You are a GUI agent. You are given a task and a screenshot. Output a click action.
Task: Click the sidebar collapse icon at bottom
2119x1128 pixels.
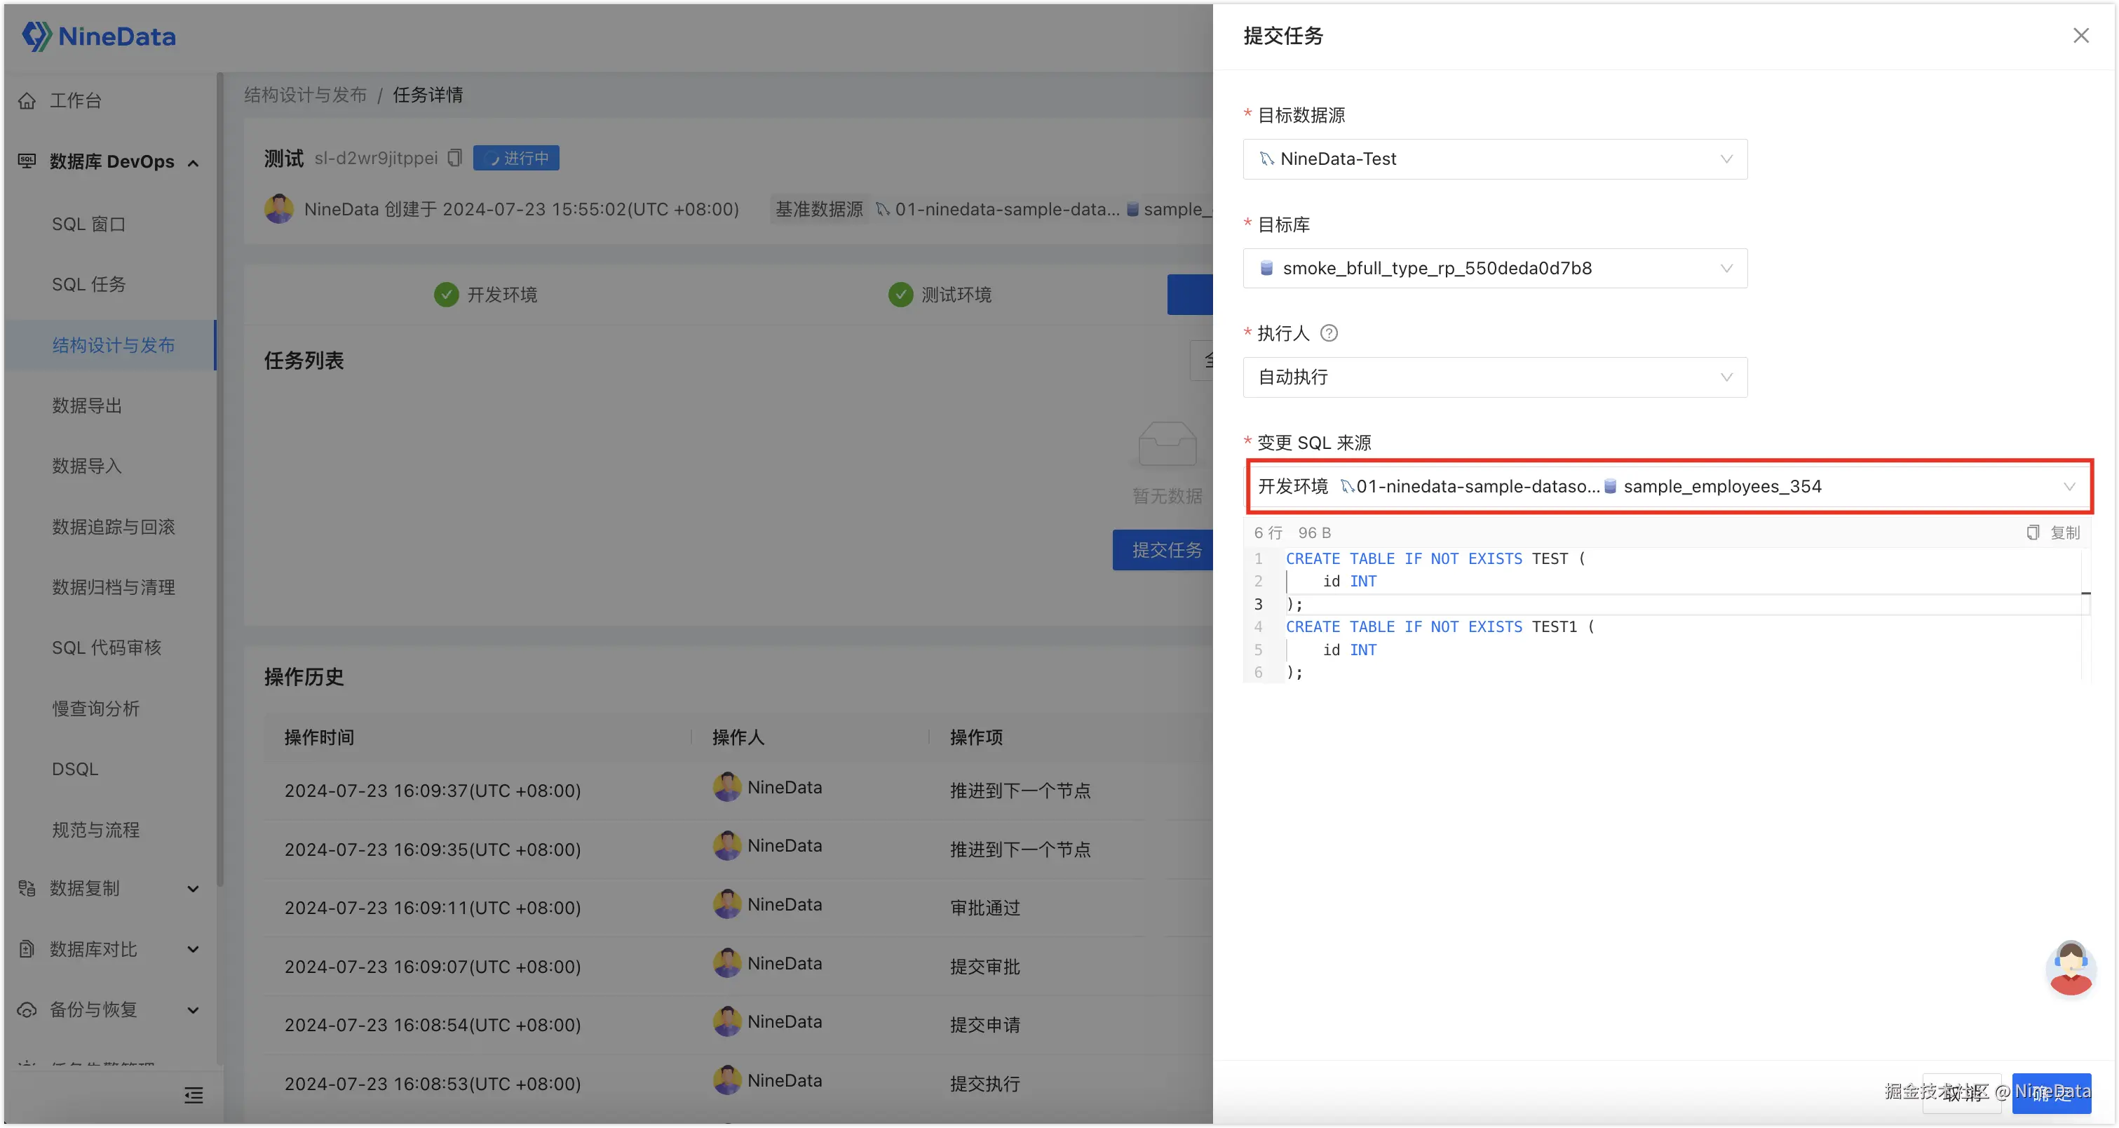click(194, 1094)
